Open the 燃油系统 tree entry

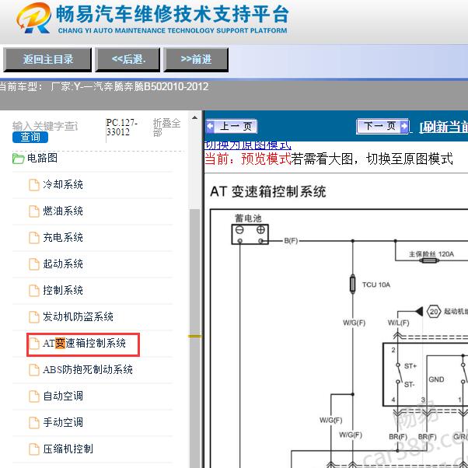(63, 211)
